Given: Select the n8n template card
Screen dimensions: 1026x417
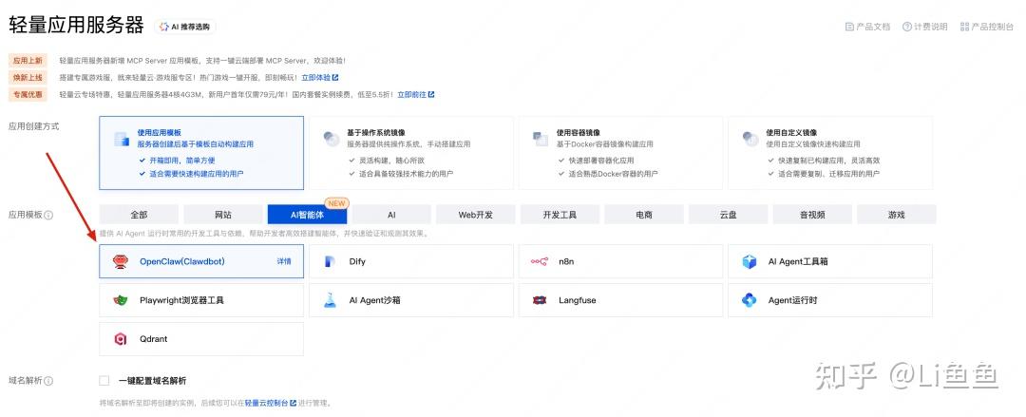Looking at the screenshot, I should pyautogui.click(x=621, y=261).
